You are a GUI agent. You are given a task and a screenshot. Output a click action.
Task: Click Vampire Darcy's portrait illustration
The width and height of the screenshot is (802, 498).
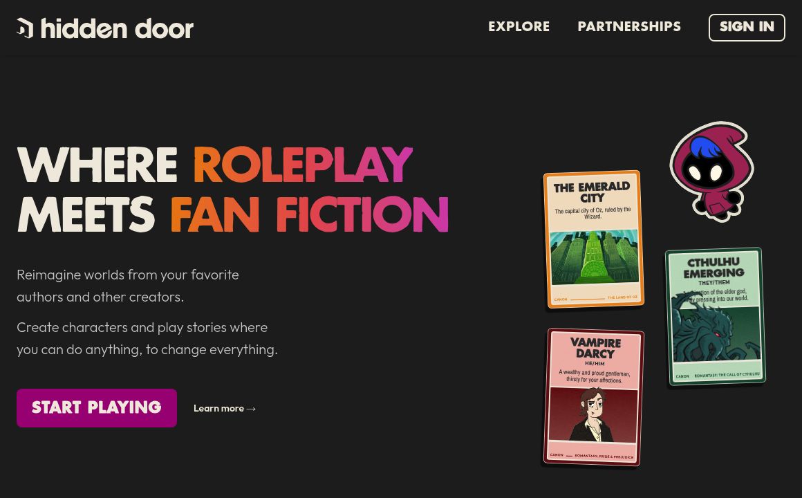[593, 415]
